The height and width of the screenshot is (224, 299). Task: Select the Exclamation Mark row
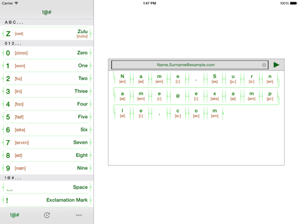point(47,200)
